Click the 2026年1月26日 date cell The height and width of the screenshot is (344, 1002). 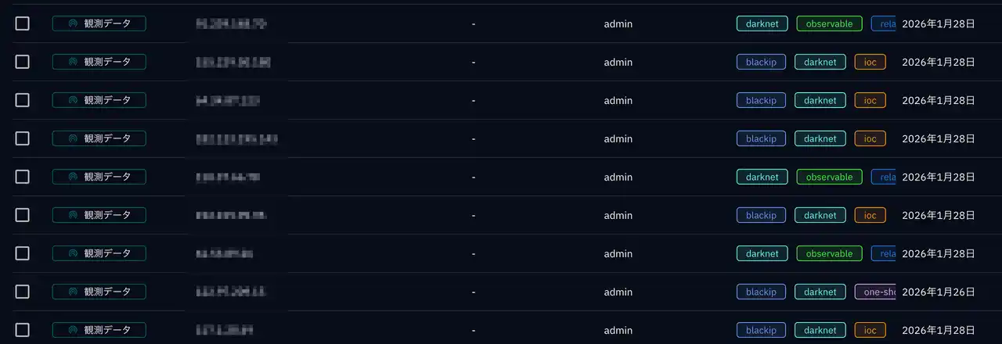[x=938, y=292]
